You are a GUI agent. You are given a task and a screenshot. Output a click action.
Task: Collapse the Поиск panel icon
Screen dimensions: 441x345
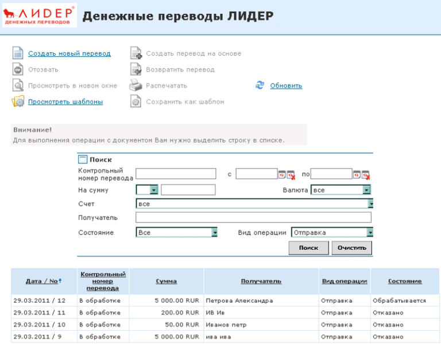[x=83, y=159]
